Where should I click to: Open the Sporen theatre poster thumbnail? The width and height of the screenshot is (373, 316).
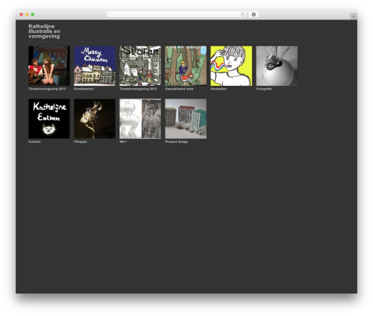140,66
